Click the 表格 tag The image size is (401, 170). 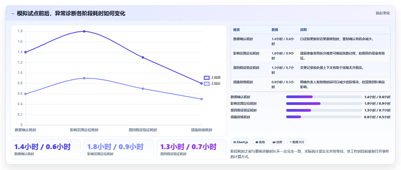[x=260, y=142]
